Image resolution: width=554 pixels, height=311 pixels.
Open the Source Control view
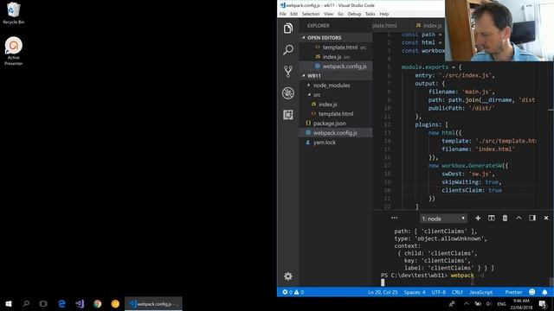coord(288,72)
